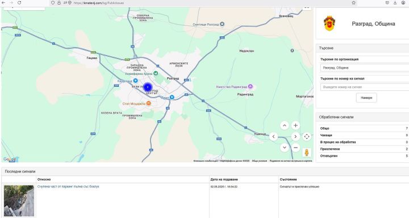Focus the signal number input field
The image size is (409, 218).
point(364,87)
